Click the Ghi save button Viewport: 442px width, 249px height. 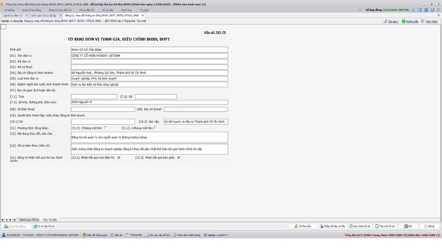click(x=408, y=226)
